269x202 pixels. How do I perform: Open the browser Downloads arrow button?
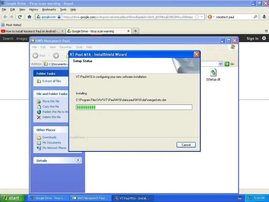[264, 17]
